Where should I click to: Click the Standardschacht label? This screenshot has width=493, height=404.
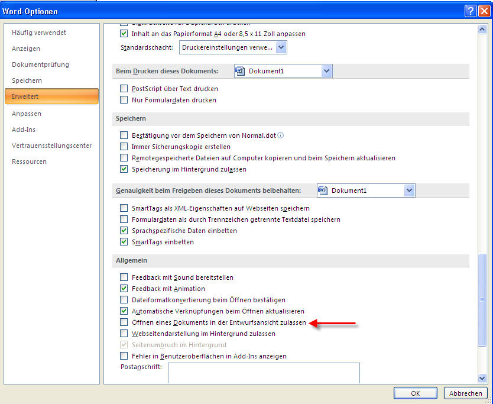pyautogui.click(x=147, y=47)
